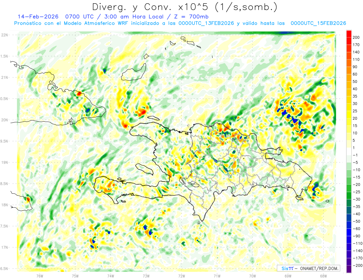
Task: Click the '21N' latitude label
Action: point(5,77)
